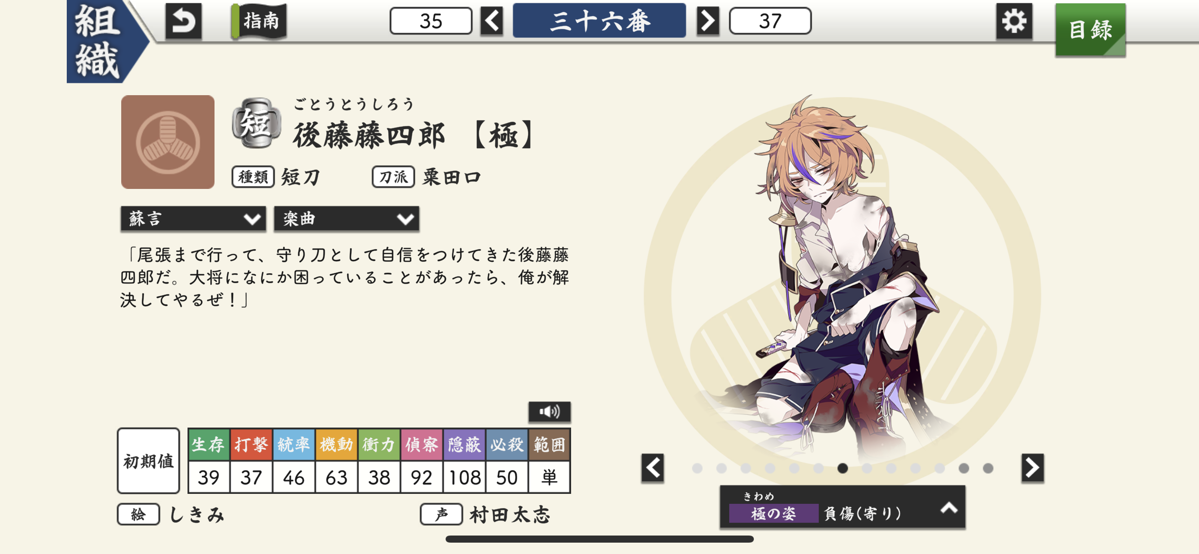Select the last pagination dot under portrait

[988, 468]
